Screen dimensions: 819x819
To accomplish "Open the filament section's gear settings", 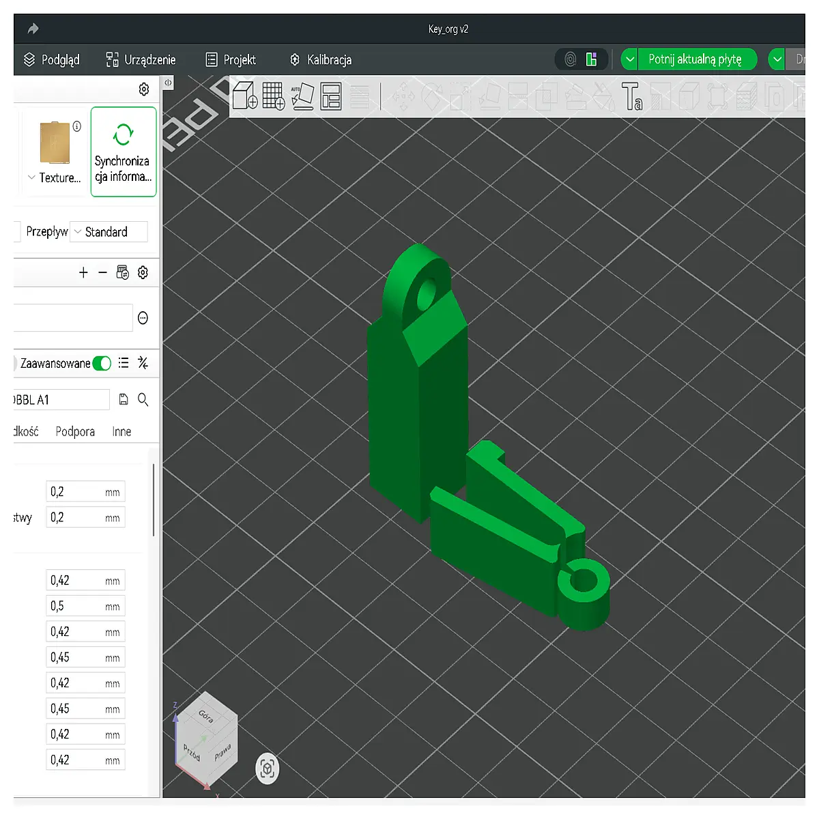I will tap(143, 273).
